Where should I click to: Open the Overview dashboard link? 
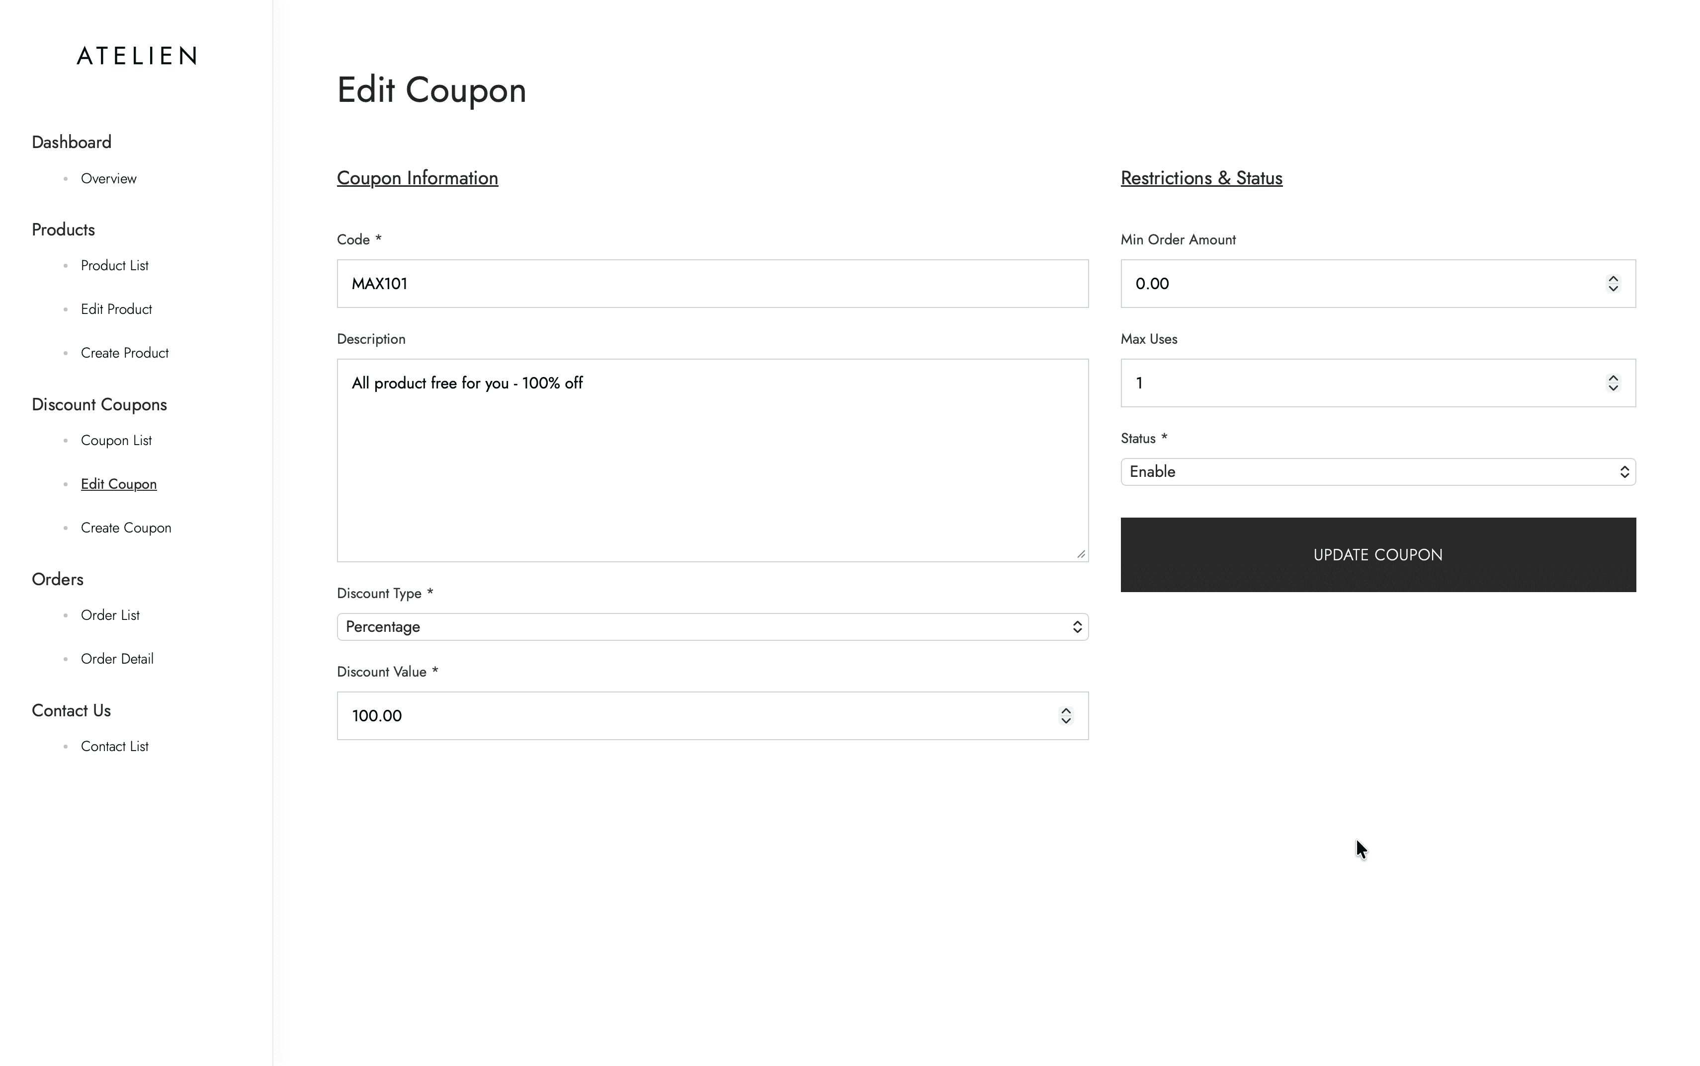(x=109, y=178)
